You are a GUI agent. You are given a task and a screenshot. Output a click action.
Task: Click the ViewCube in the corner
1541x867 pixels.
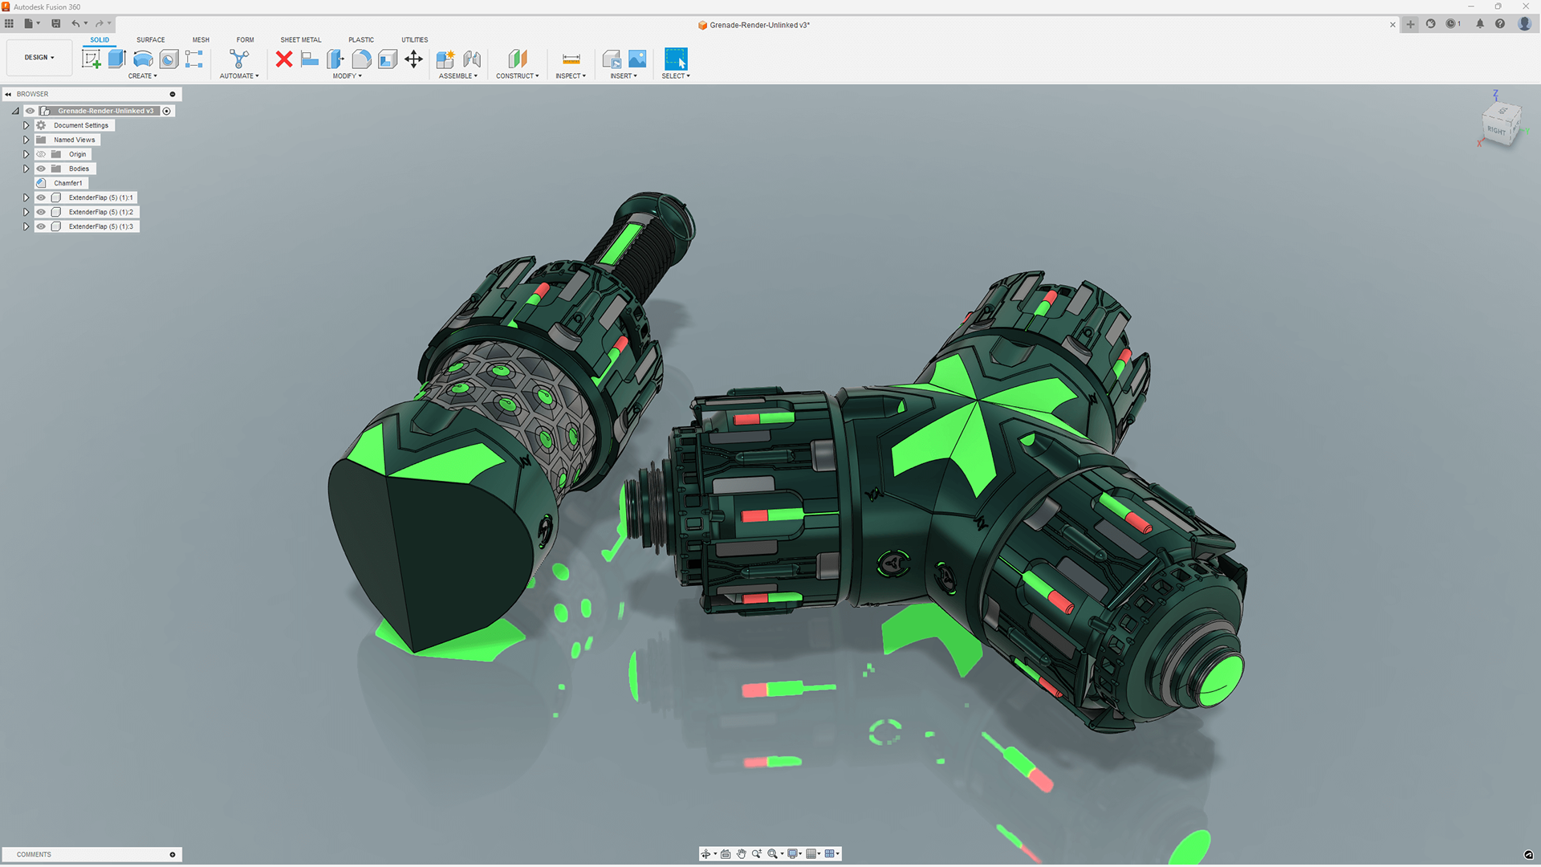tap(1498, 126)
